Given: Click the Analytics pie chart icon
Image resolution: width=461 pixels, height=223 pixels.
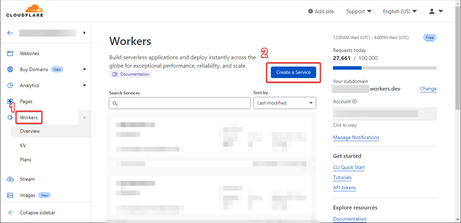Looking at the screenshot, I should click(10, 85).
